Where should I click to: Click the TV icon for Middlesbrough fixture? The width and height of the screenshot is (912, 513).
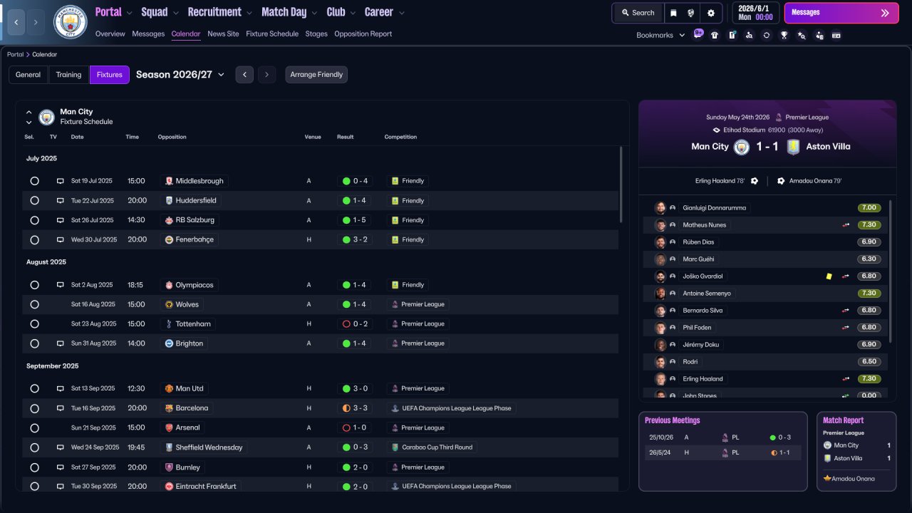[x=61, y=181]
